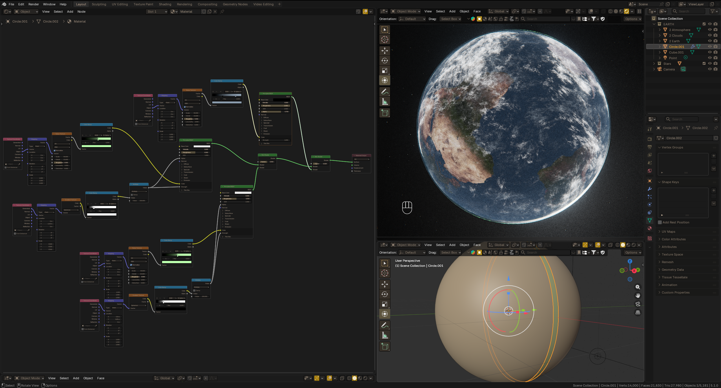The height and width of the screenshot is (388, 721).
Task: Hide 2 Atmosphere in the viewport via its eye icon
Action: [x=710, y=30]
